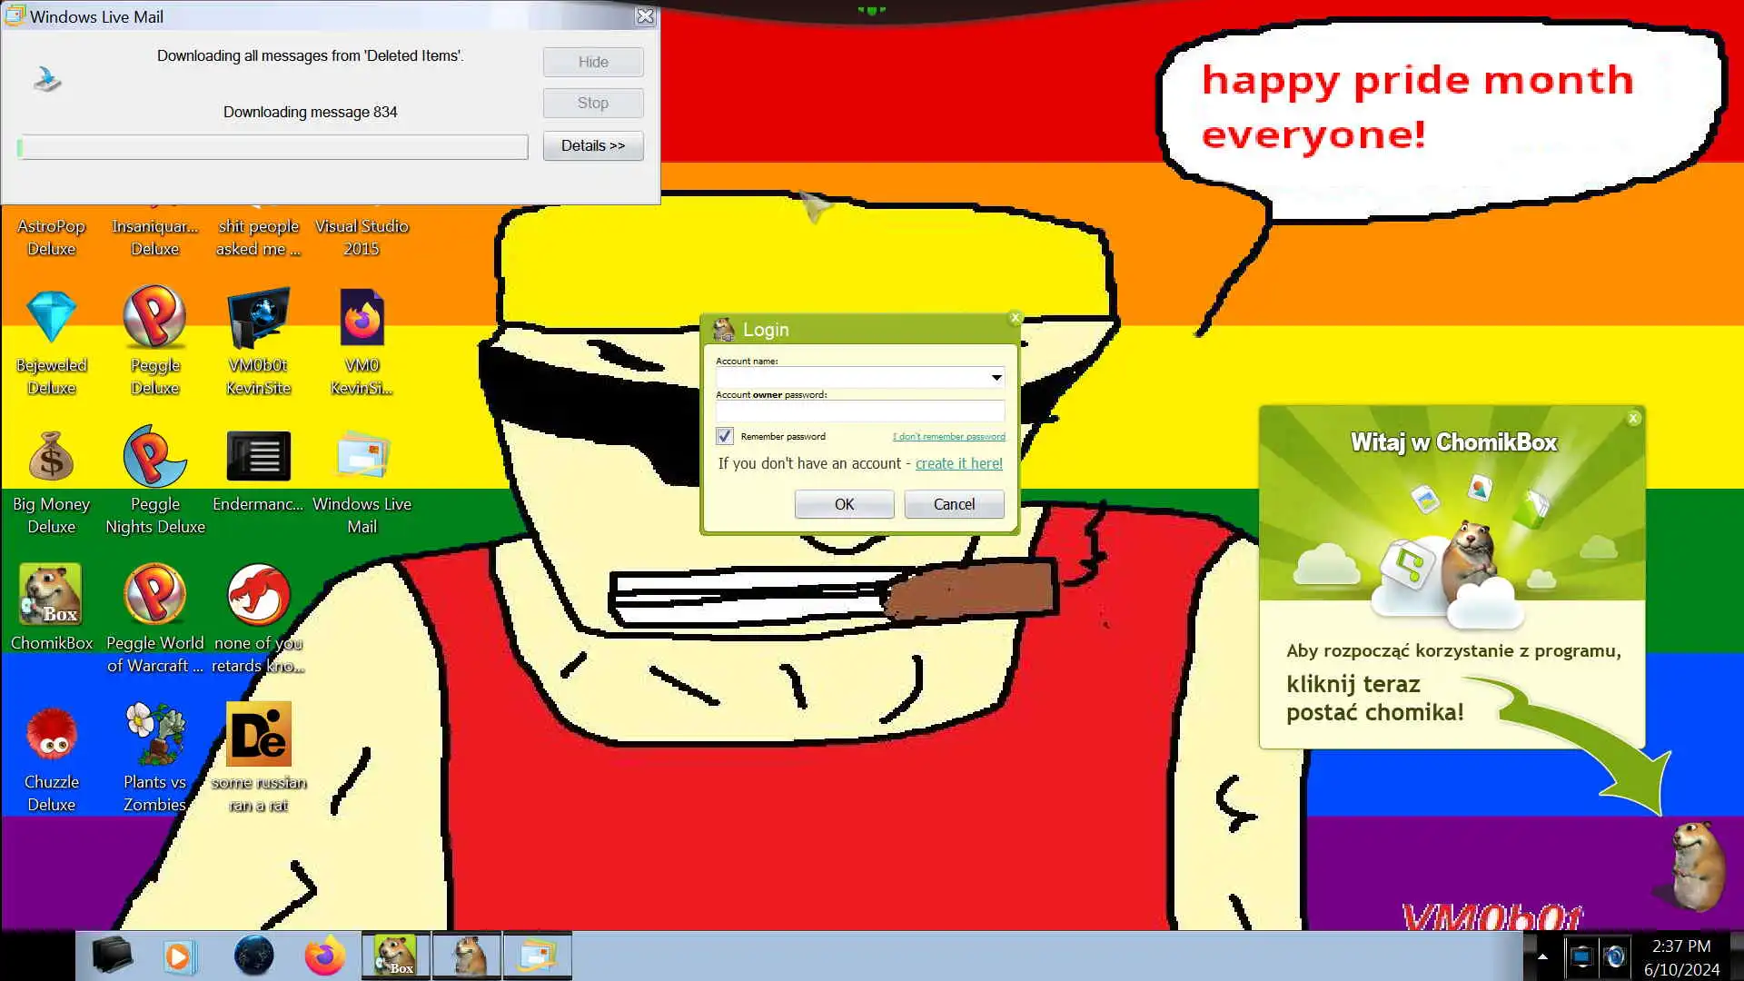
Task: Open Bejeweled Deluxe desktop icon
Action: (x=51, y=318)
